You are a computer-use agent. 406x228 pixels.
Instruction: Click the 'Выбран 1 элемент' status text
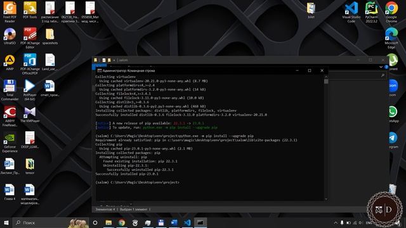tap(134, 210)
